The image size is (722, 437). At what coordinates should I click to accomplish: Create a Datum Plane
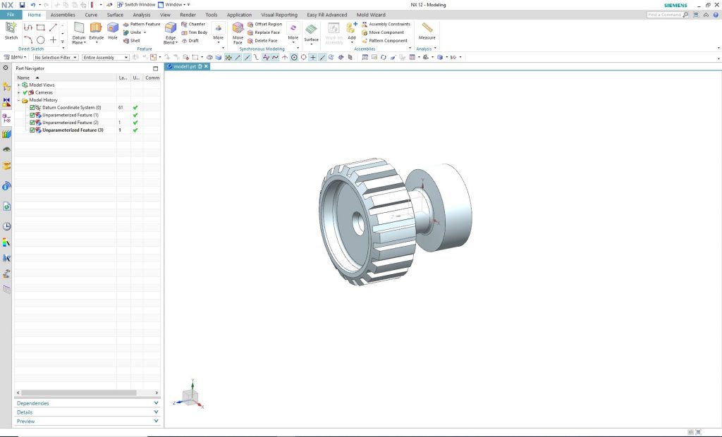[x=79, y=30]
